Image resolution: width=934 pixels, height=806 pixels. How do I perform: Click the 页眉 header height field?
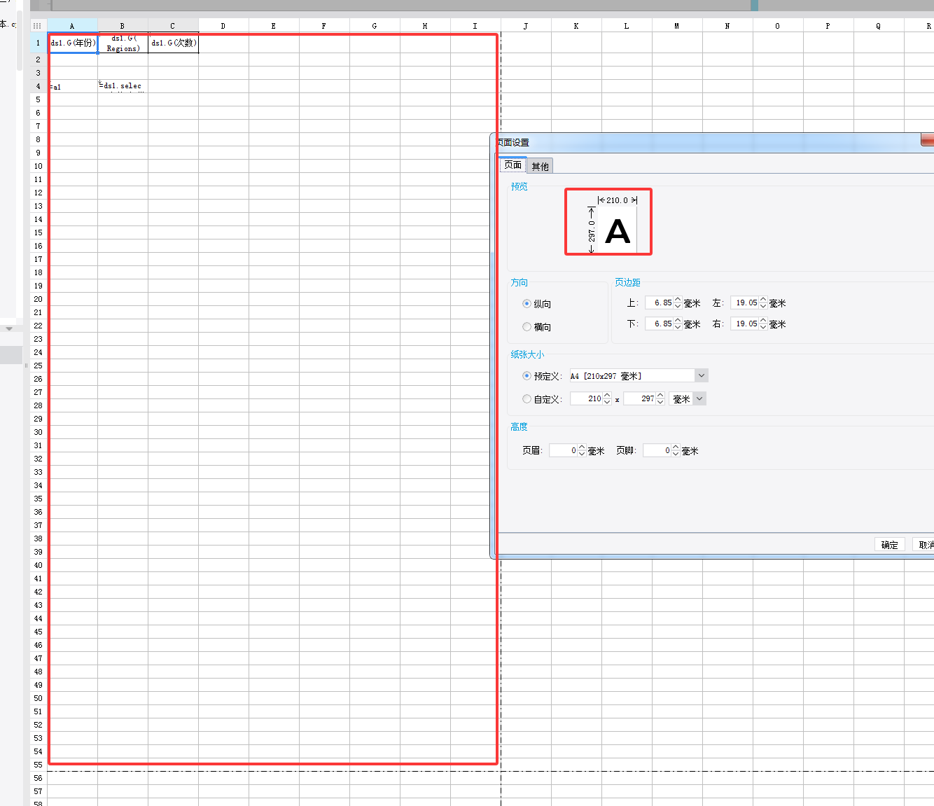[563, 450]
